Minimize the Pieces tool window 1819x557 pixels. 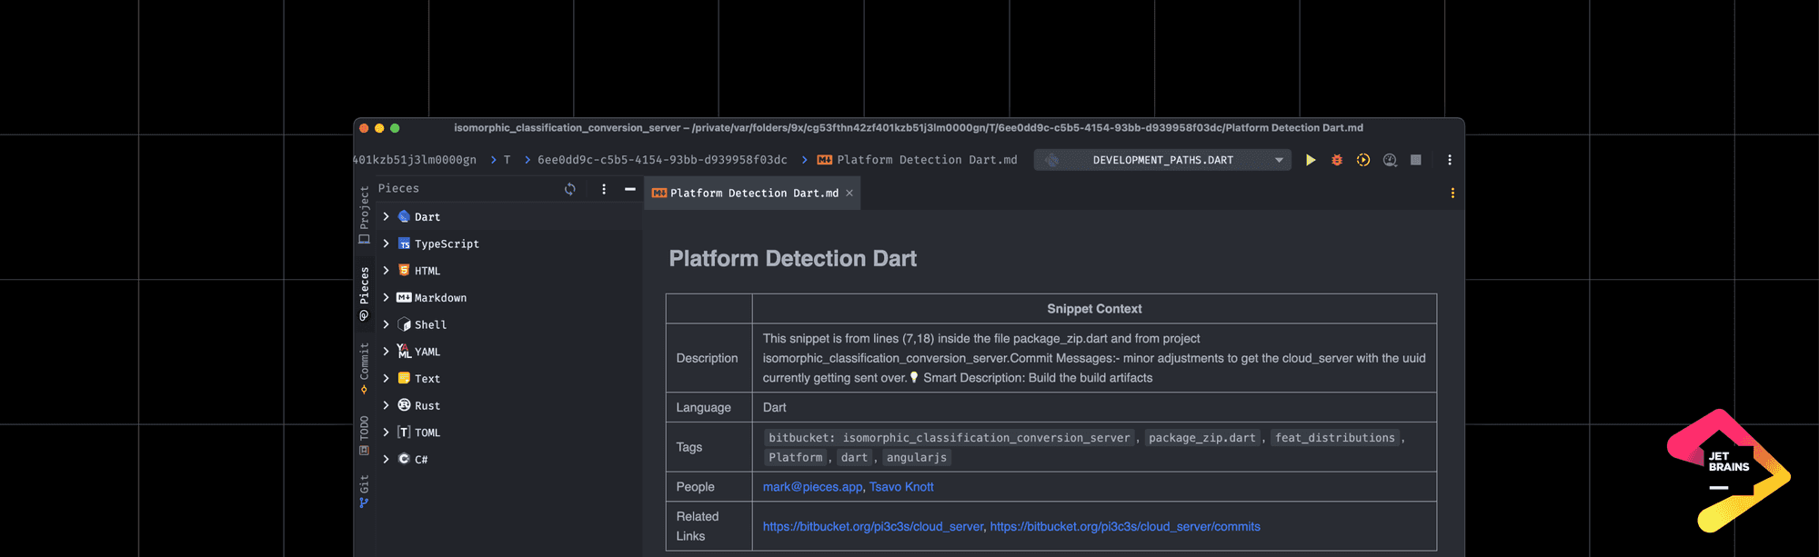[x=630, y=189]
